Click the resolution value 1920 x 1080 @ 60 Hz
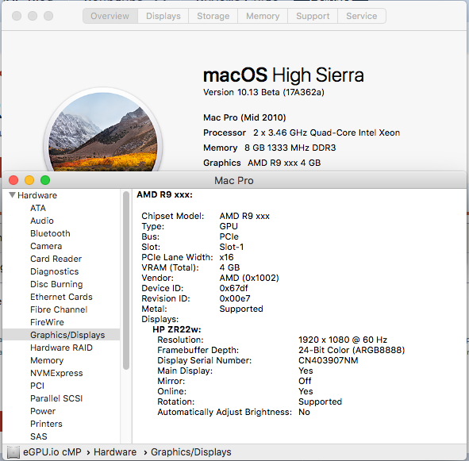 tap(343, 340)
